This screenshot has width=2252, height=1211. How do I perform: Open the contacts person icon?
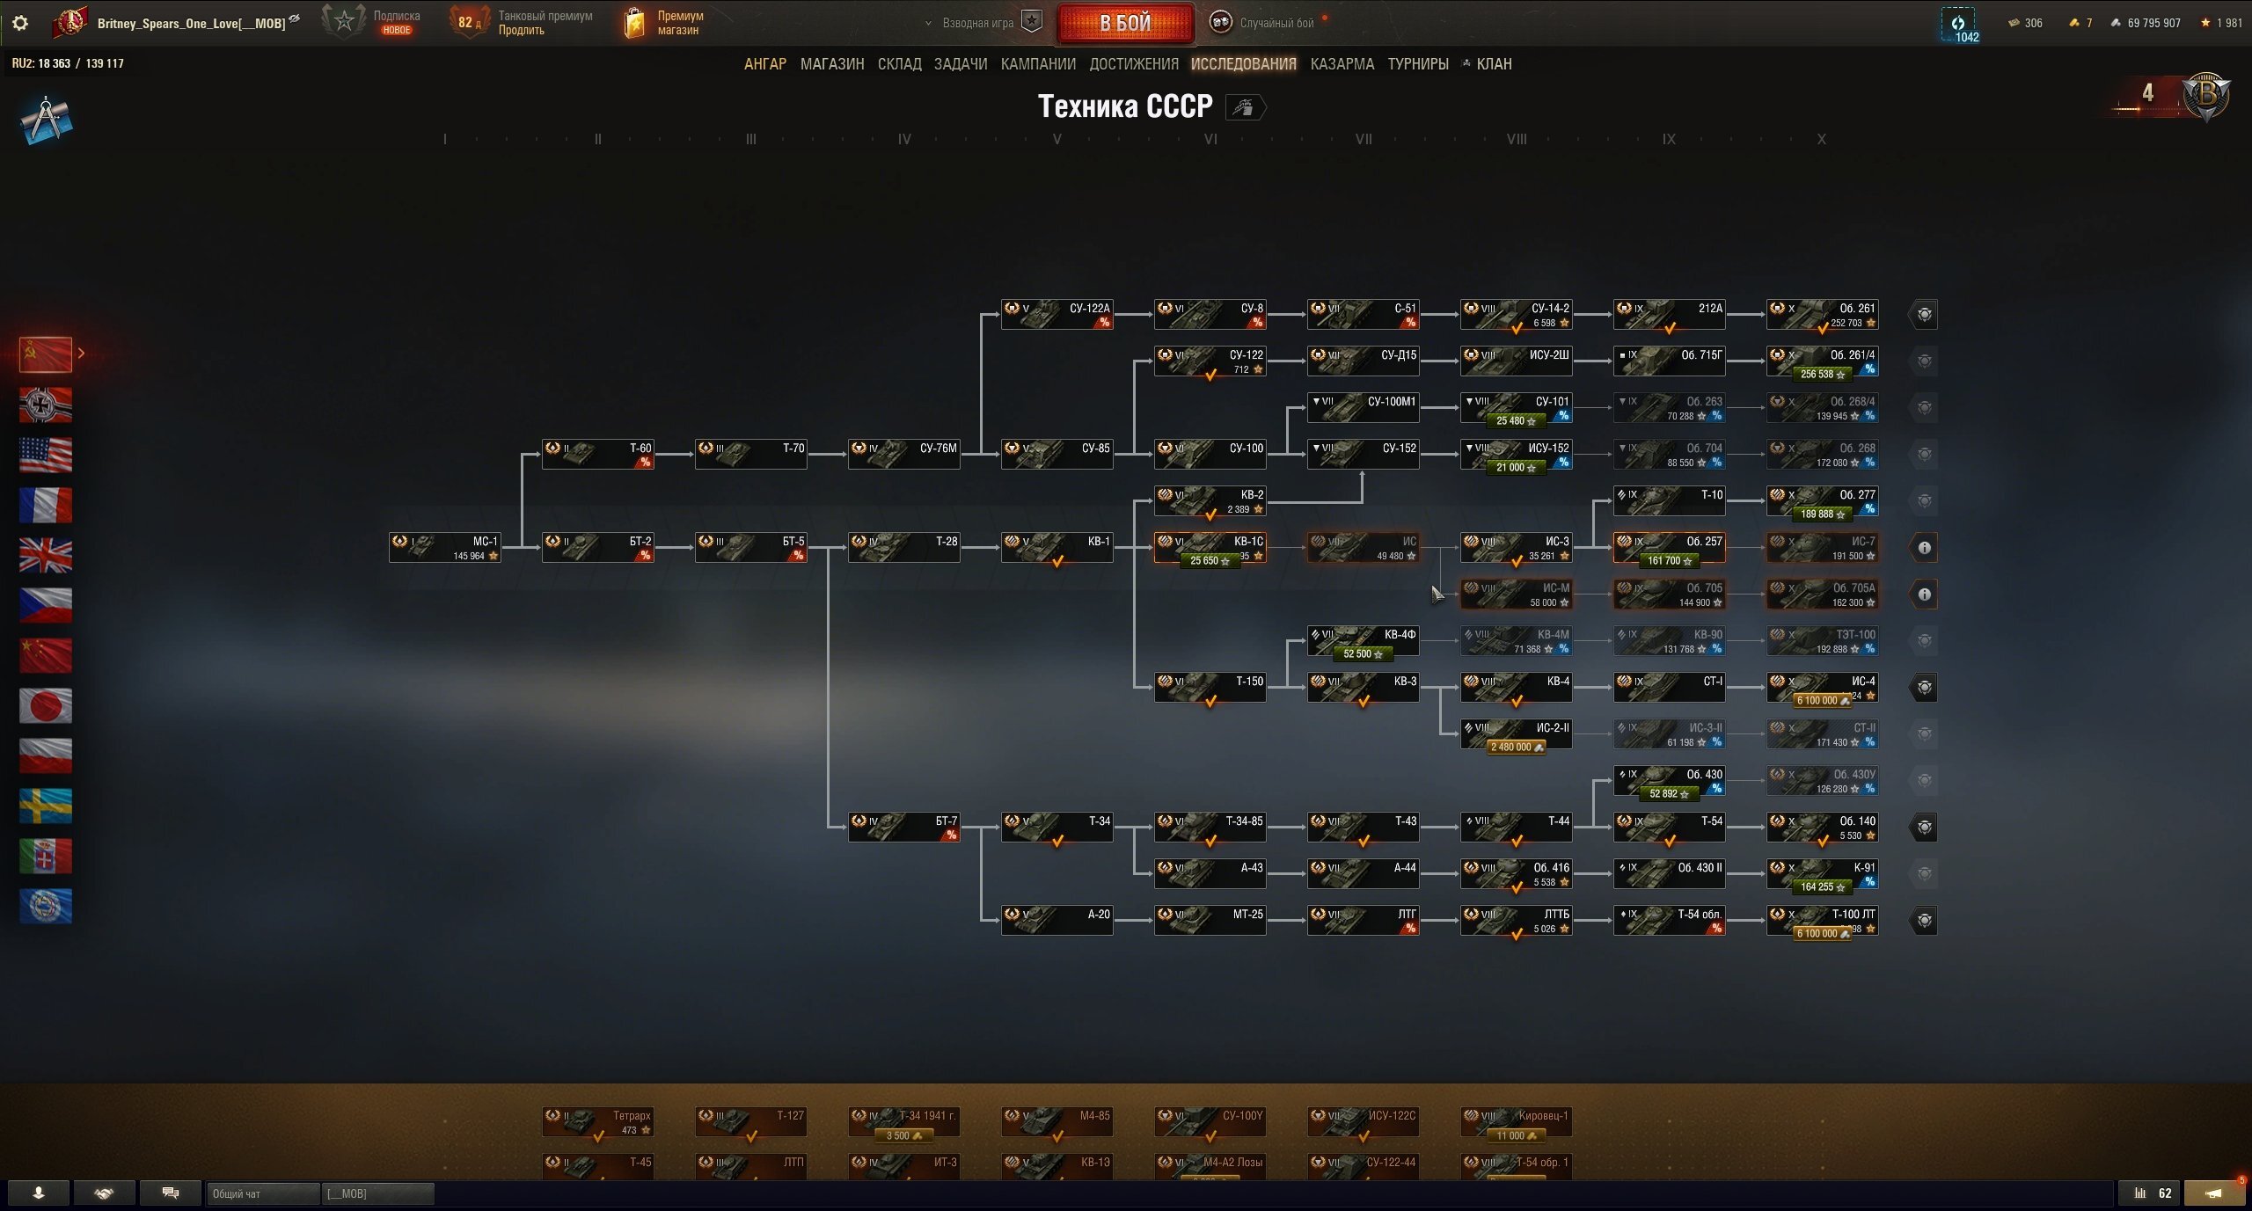click(39, 1193)
